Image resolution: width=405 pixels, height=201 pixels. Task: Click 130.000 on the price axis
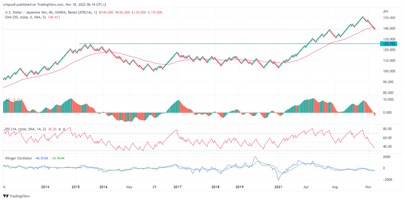388,39
